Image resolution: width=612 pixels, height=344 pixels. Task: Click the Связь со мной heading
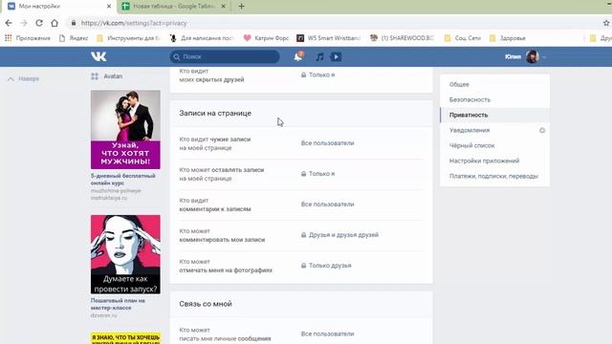(206, 304)
